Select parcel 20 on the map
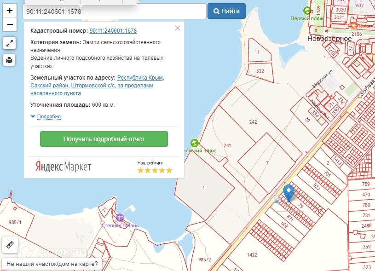375x271 pixels. click(x=307, y=119)
